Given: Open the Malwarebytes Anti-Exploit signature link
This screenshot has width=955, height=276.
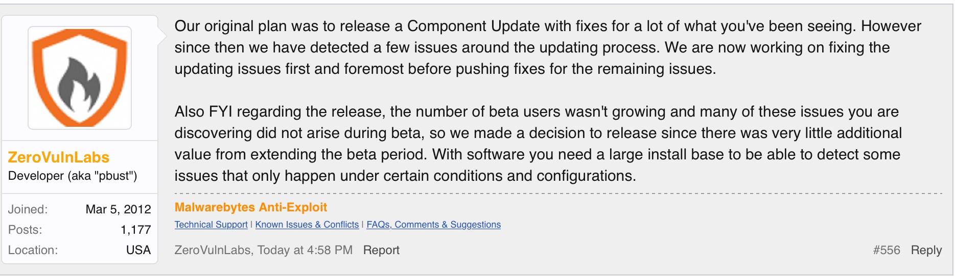Looking at the screenshot, I should (x=250, y=207).
